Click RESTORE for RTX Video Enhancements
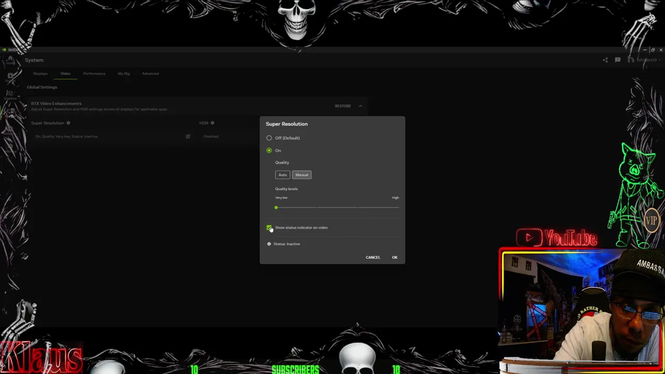The width and height of the screenshot is (665, 374). coord(342,106)
